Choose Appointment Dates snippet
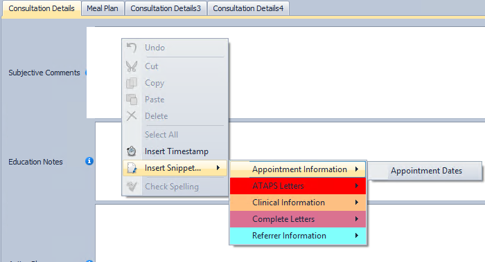 click(425, 171)
